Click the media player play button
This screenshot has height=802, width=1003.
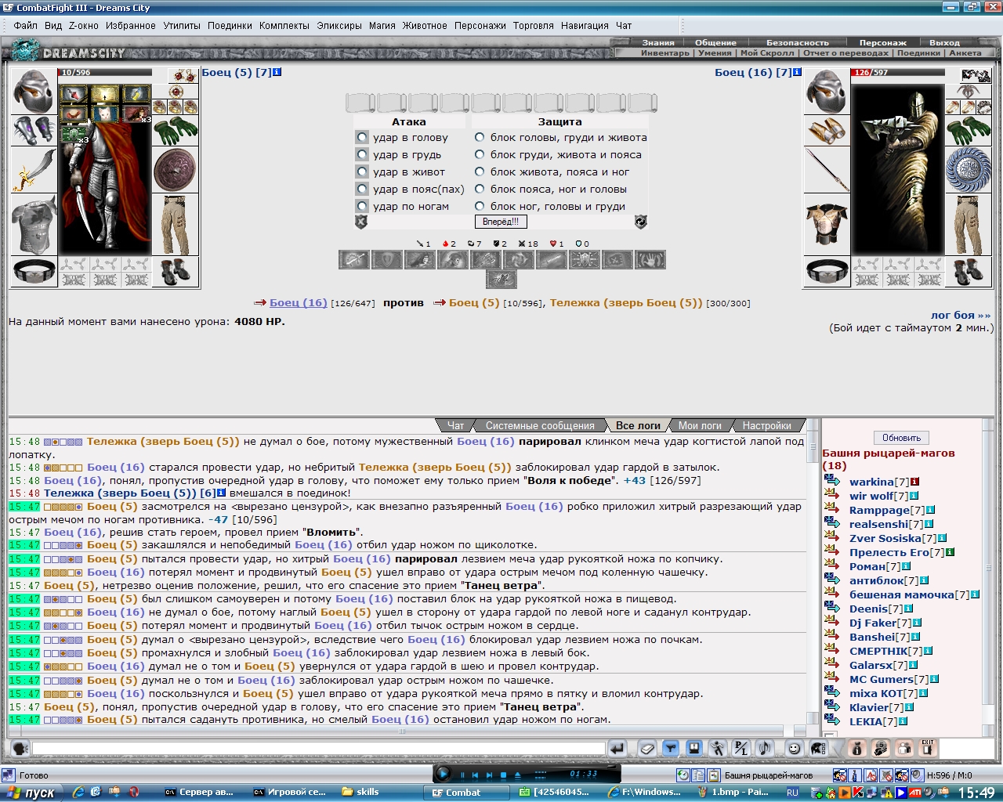tap(443, 774)
